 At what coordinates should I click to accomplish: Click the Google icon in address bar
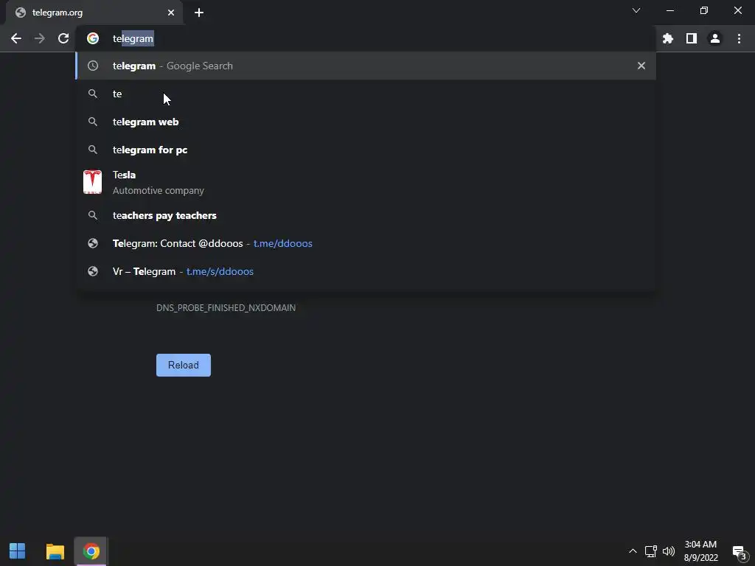93,38
